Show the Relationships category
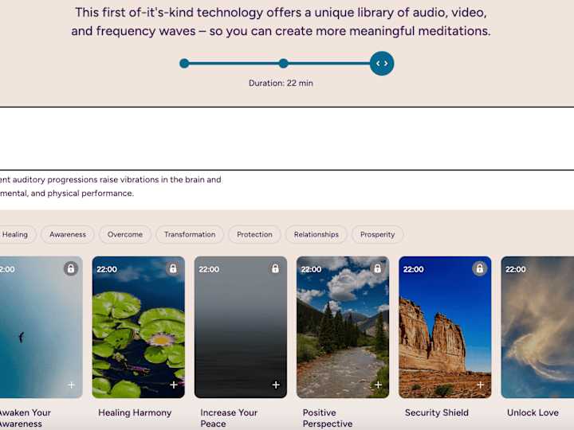The height and width of the screenshot is (430, 574). 316,234
